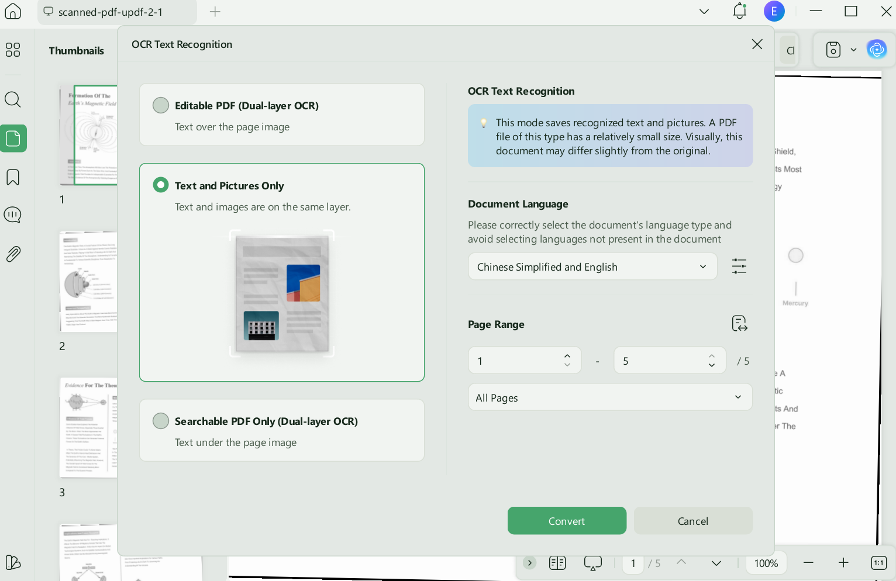Image resolution: width=896 pixels, height=581 pixels.
Task: Increase the start page number
Action: click(x=567, y=356)
